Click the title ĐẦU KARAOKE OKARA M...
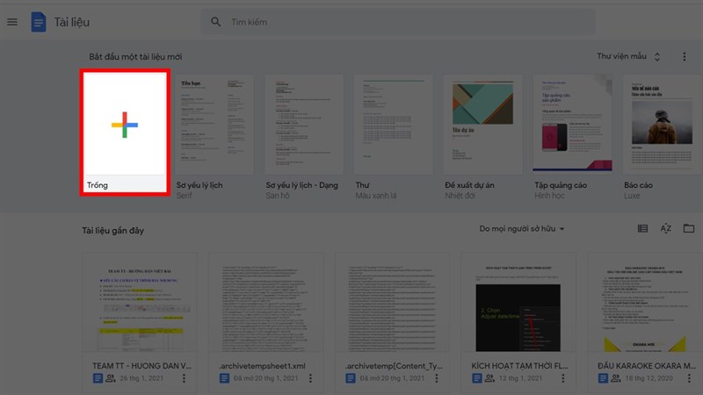The height and width of the screenshot is (395, 703). coord(647,366)
